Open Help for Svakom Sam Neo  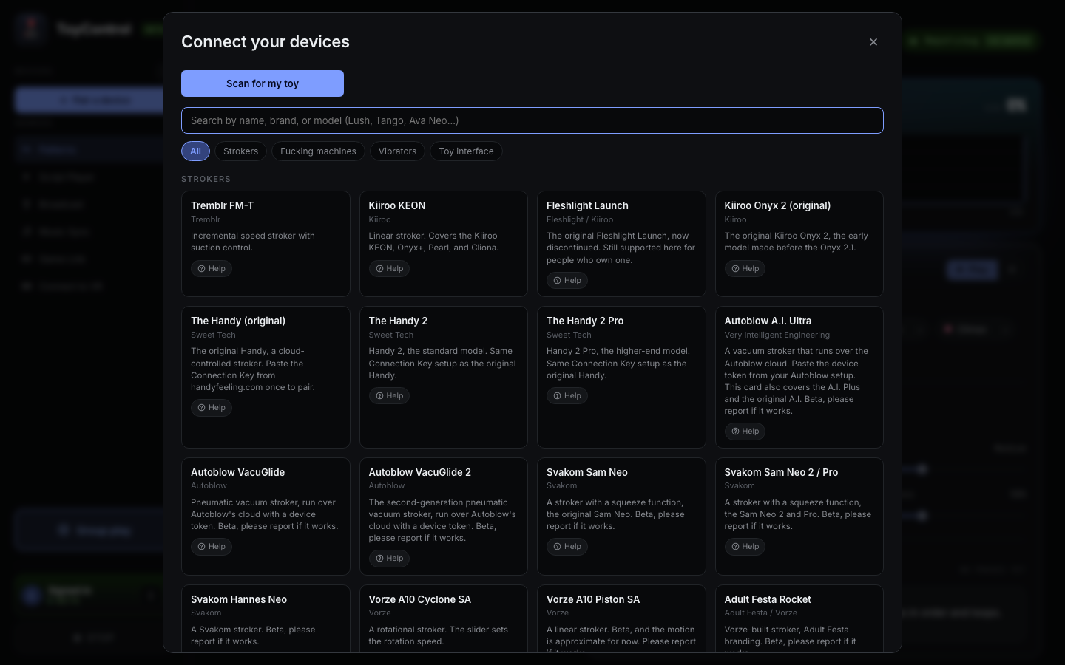coord(567,547)
